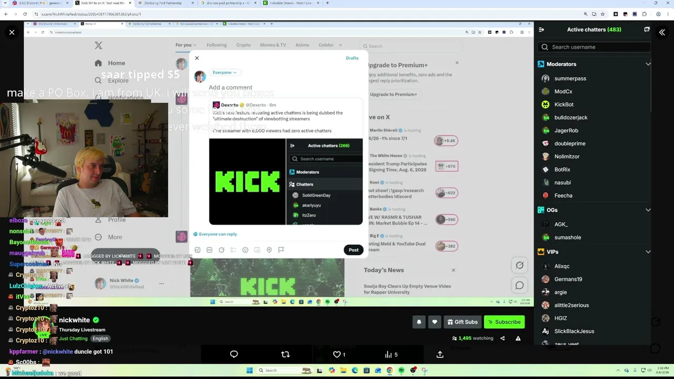Viewport: 674px width, 379px height.
Task: Focus the Search username field
Action: [x=594, y=47]
